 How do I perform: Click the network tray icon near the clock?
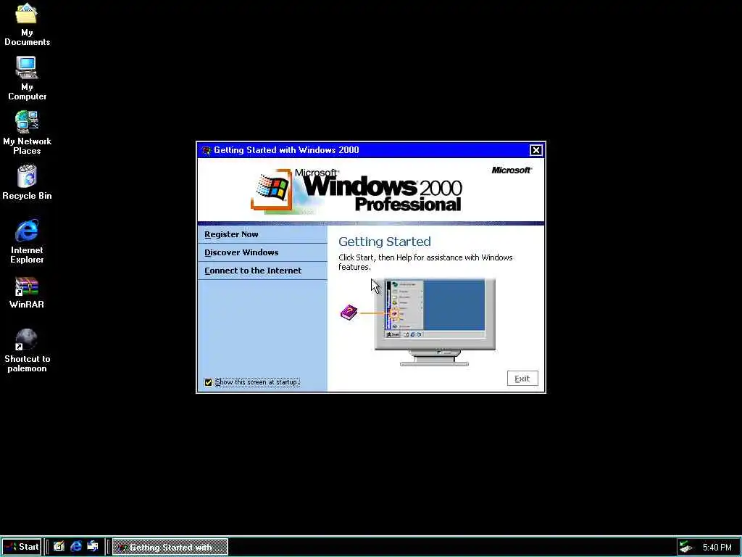[685, 547]
